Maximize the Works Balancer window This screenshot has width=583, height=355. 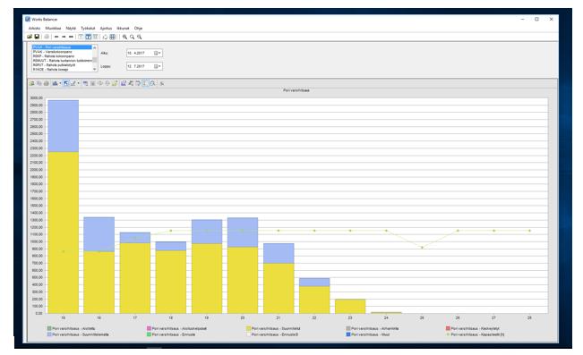point(536,19)
